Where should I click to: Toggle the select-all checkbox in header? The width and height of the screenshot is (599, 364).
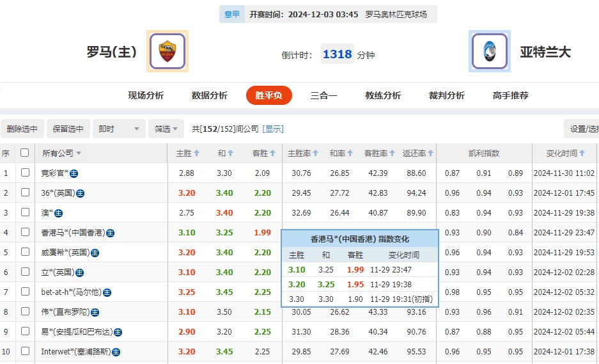[x=25, y=153]
